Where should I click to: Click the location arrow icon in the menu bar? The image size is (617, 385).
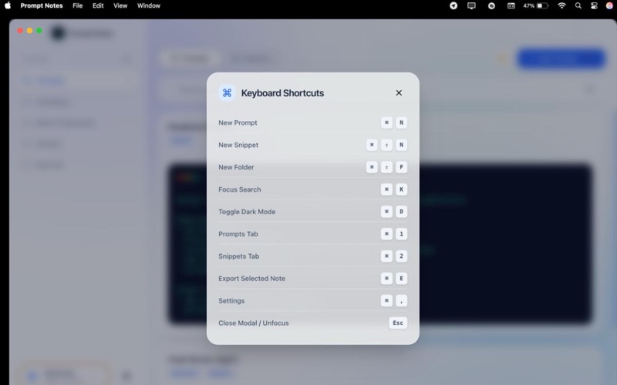tap(453, 5)
